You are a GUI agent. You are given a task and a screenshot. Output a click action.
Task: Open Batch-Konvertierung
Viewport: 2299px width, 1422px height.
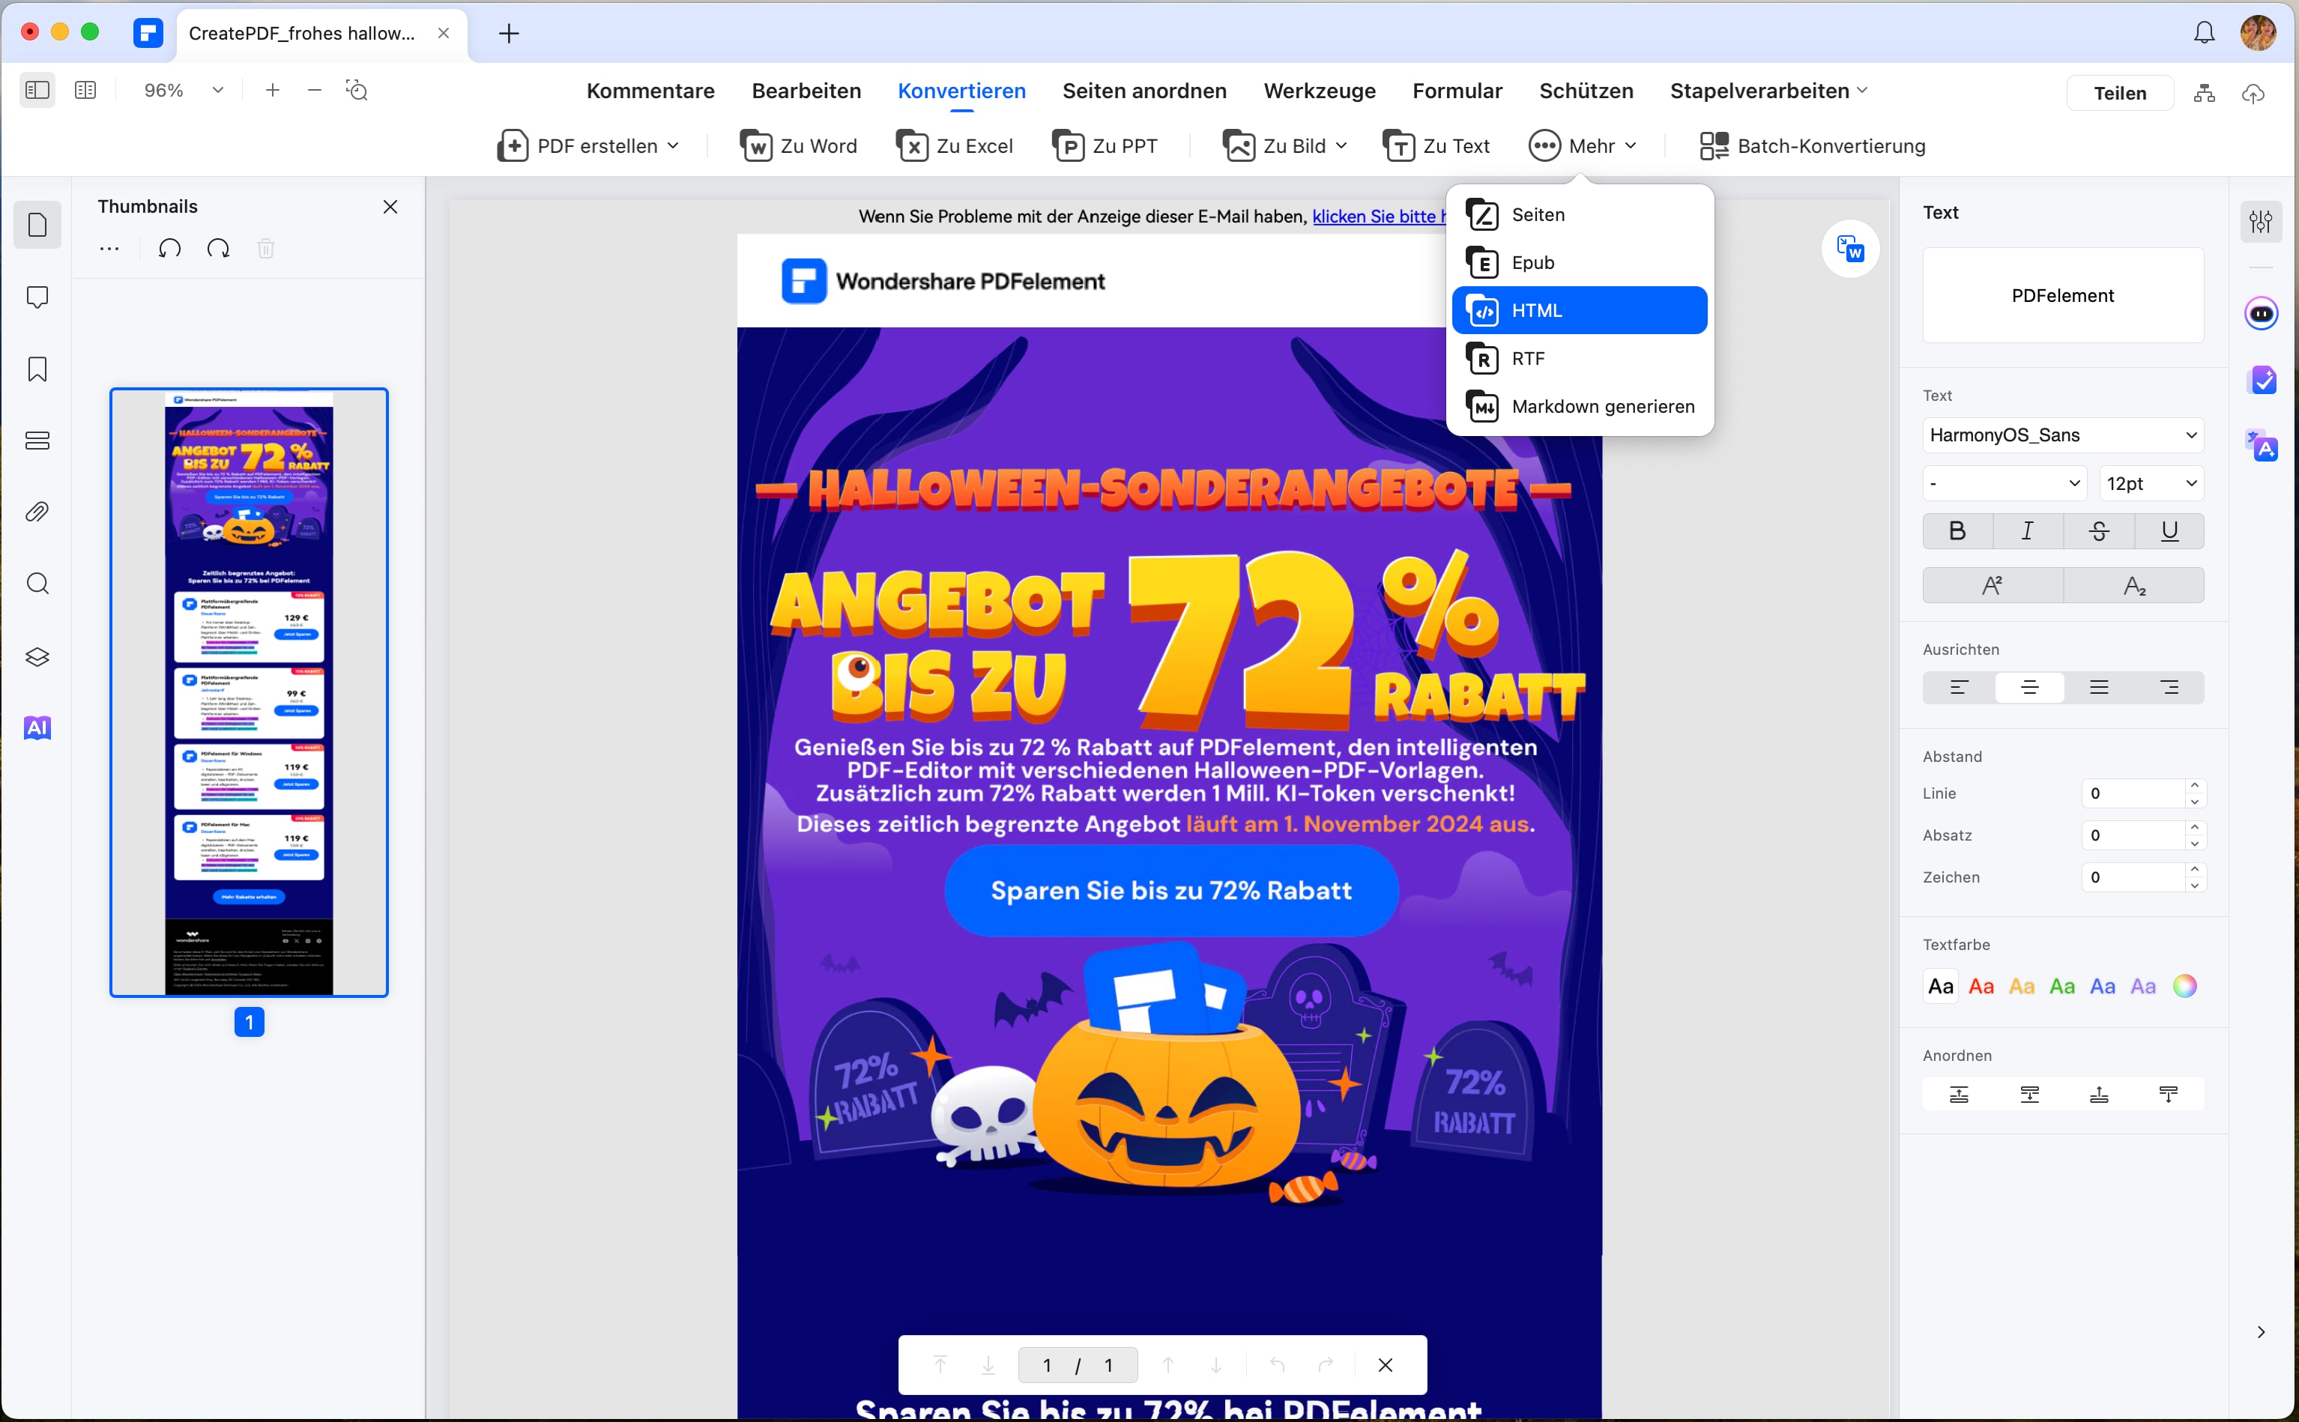[1812, 146]
